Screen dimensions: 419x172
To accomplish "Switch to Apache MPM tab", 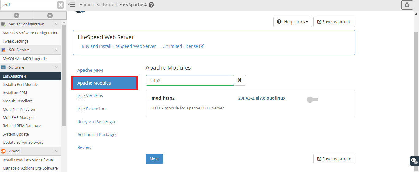I will point(90,70).
